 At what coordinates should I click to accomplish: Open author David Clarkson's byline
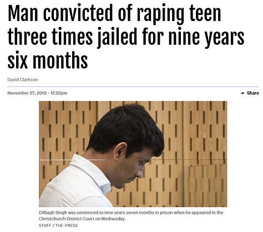[23, 80]
